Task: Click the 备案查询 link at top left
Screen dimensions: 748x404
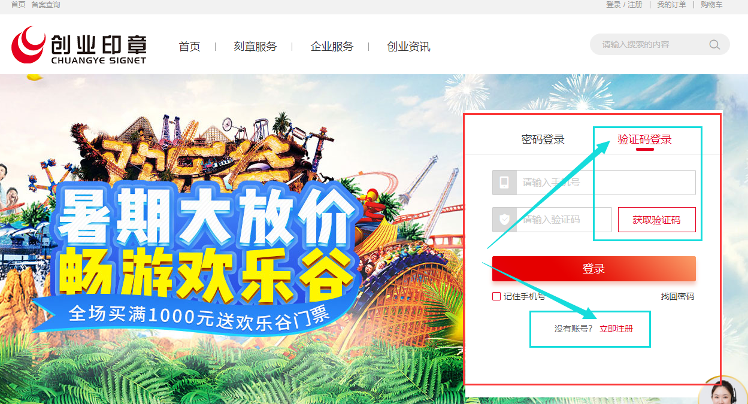Action: (x=46, y=5)
